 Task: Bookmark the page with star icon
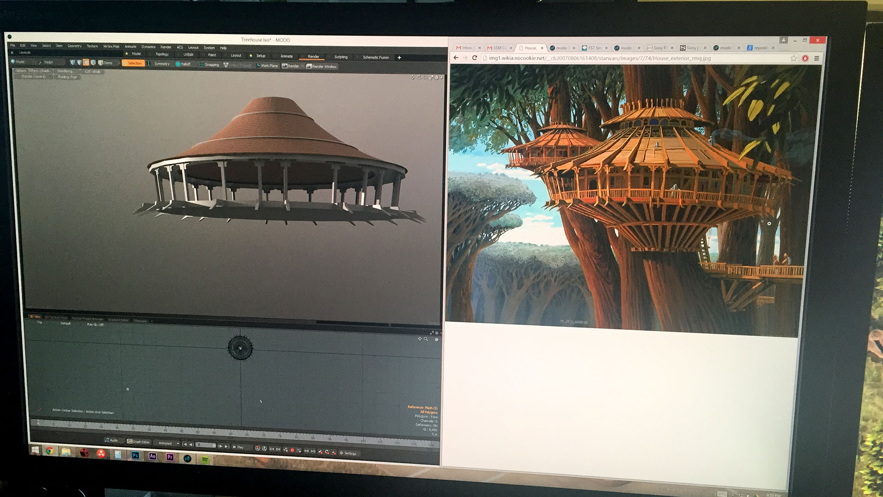tap(793, 58)
